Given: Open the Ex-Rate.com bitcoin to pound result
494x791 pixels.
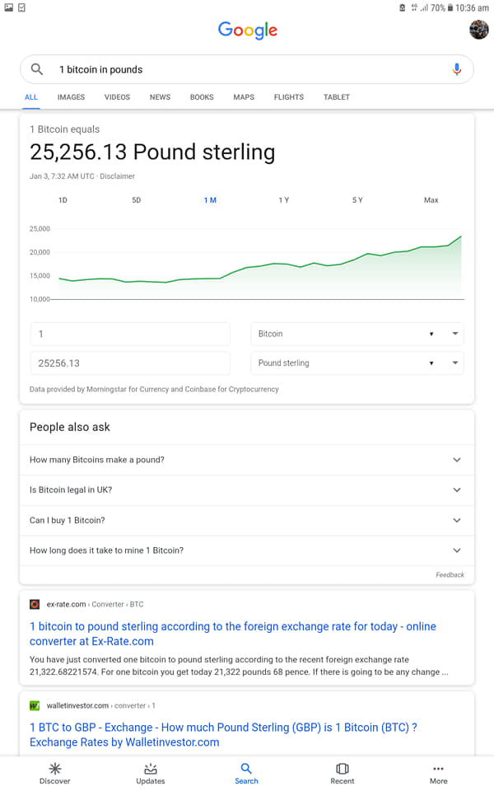Looking at the screenshot, I should coord(233,634).
